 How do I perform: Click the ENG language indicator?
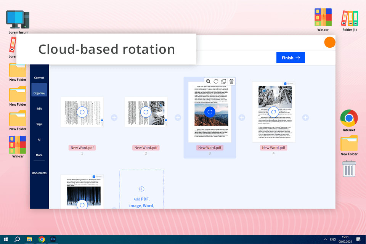click(x=333, y=239)
